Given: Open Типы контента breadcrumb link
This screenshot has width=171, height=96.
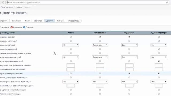Looking at the screenshot, I should click(7, 7).
